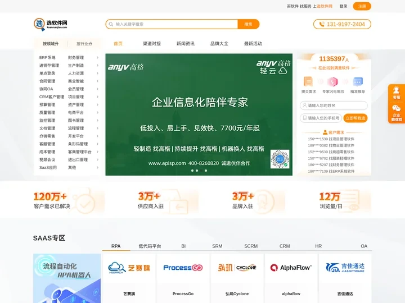405x303 pixels.
Task: Select the OA tab in SAAS专区
Action: pyautogui.click(x=364, y=246)
